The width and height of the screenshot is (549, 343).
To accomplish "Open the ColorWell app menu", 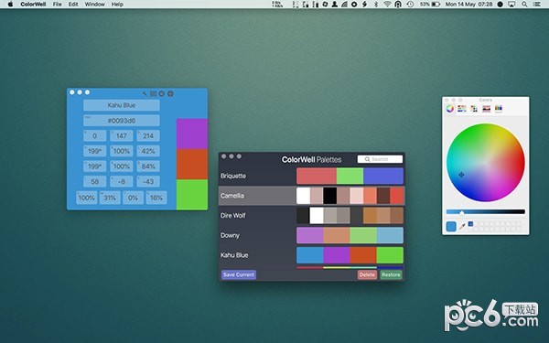I will tap(33, 5).
